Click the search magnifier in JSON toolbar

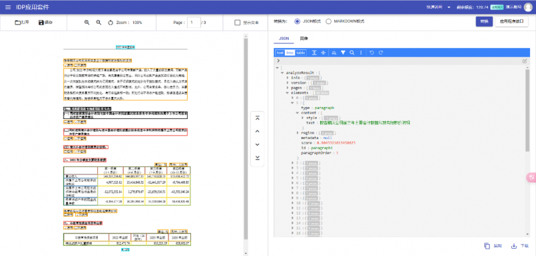(352, 53)
